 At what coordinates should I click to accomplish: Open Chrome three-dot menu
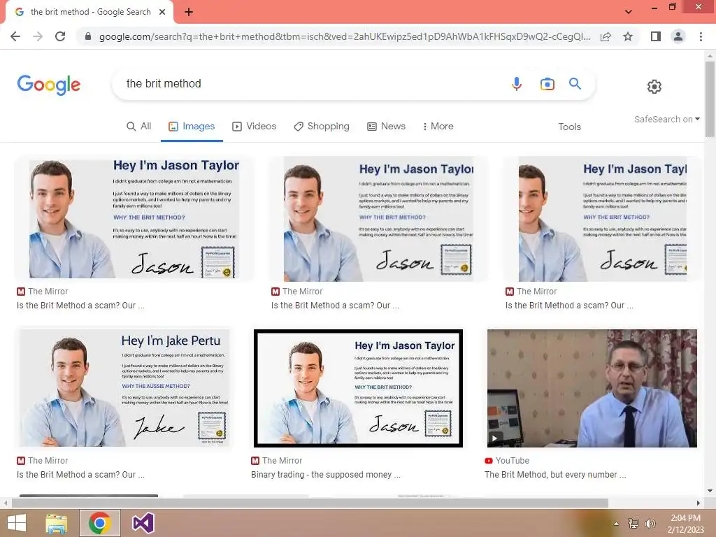[701, 36]
